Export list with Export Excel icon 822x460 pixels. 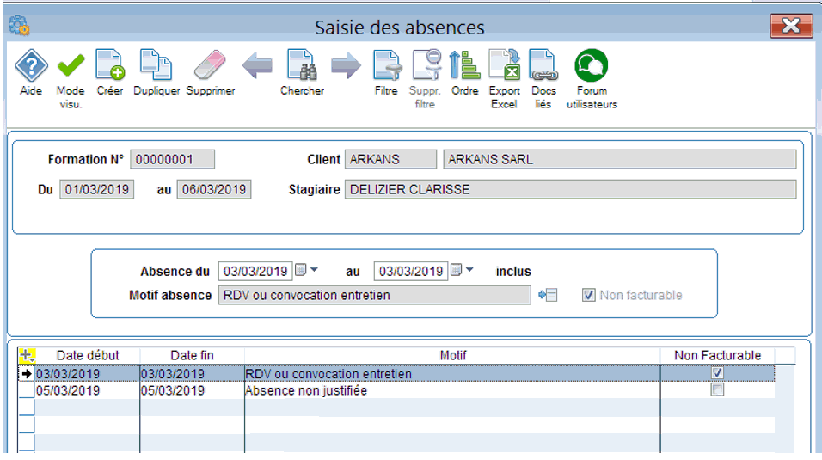pyautogui.click(x=505, y=65)
